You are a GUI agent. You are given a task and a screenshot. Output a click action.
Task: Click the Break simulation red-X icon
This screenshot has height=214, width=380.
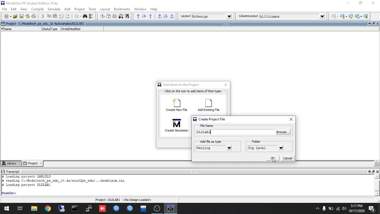pos(127,16)
